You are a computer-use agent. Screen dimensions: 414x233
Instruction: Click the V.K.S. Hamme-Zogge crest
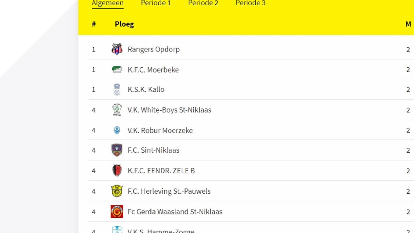point(117,230)
